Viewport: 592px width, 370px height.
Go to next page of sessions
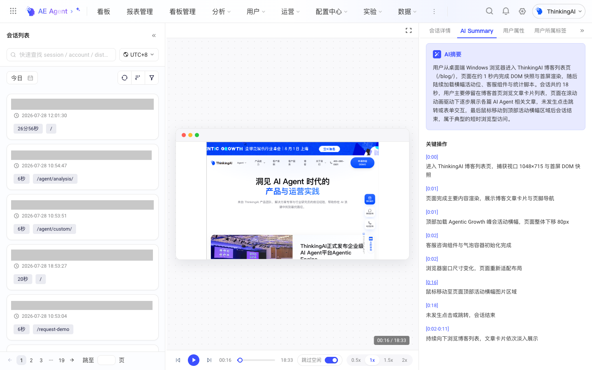click(x=72, y=360)
